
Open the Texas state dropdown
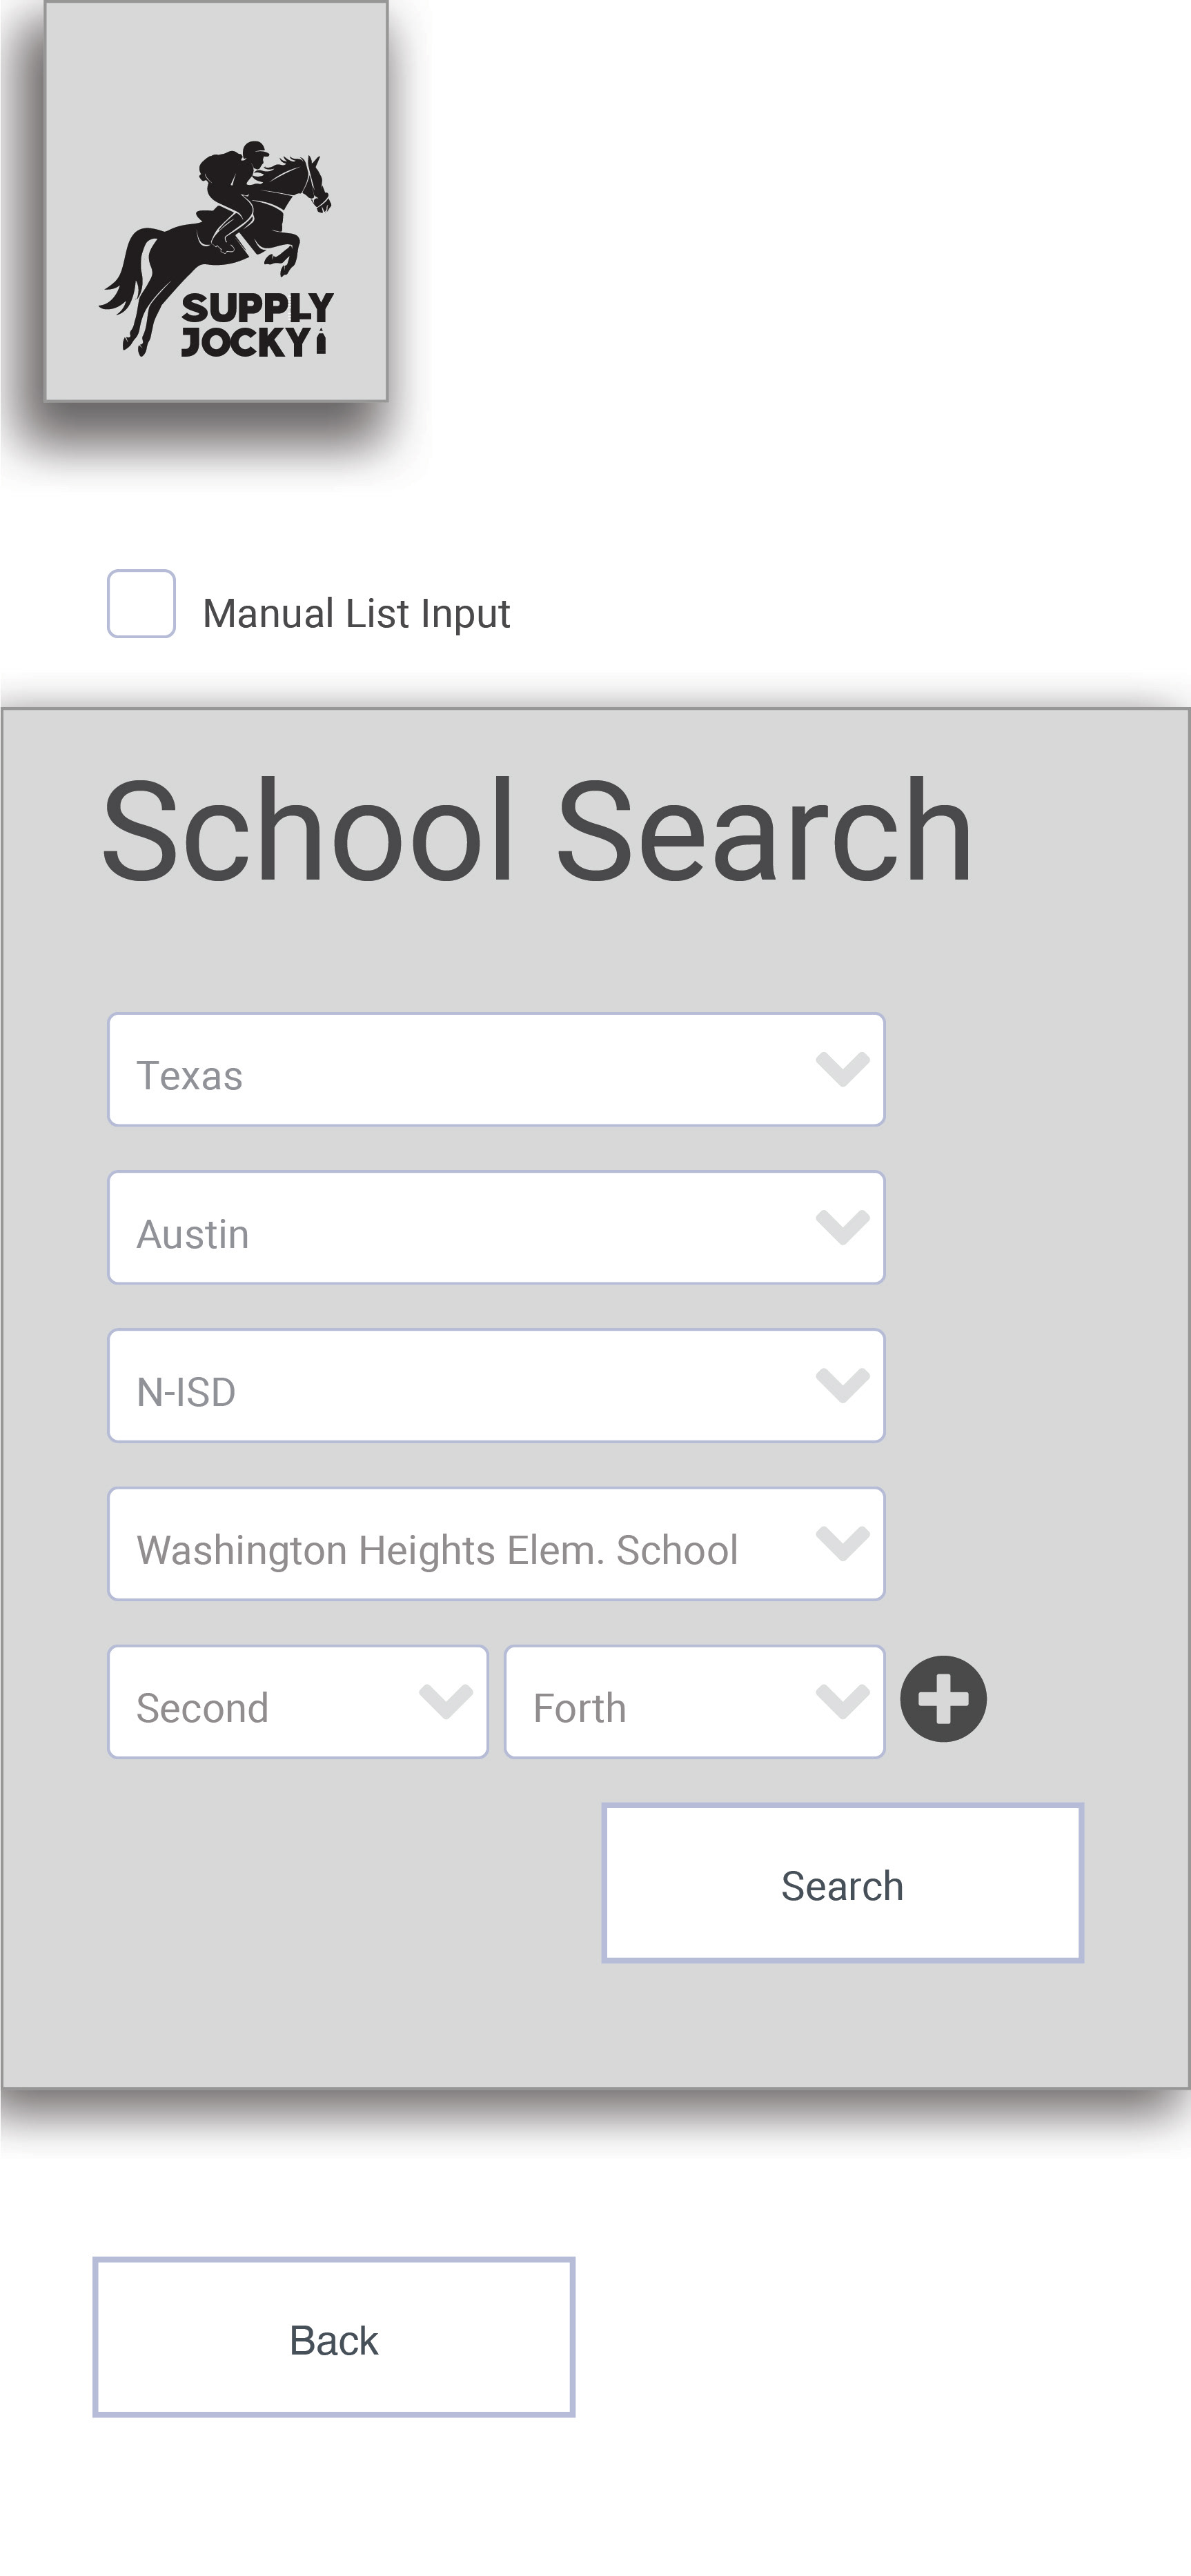click(x=496, y=1069)
